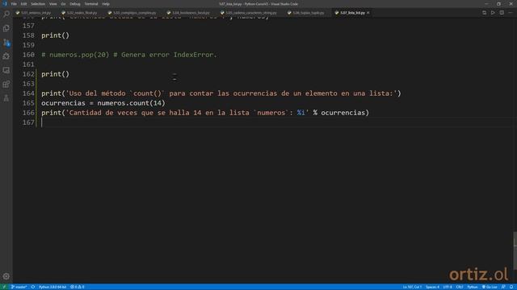
Task: Change language mode Python
Action: 472,287
